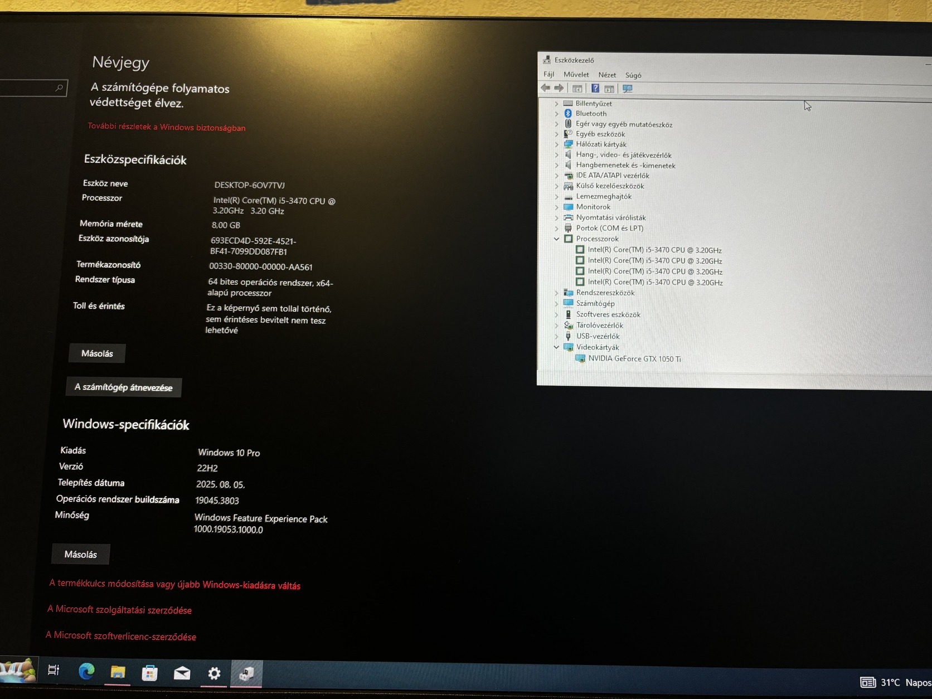Click the forward arrow in Device Manager toolbar
This screenshot has width=932, height=699.
[x=559, y=88]
